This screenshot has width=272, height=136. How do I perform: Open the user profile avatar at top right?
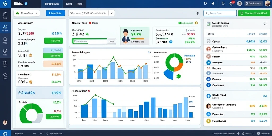pyautogui.click(x=267, y=3)
